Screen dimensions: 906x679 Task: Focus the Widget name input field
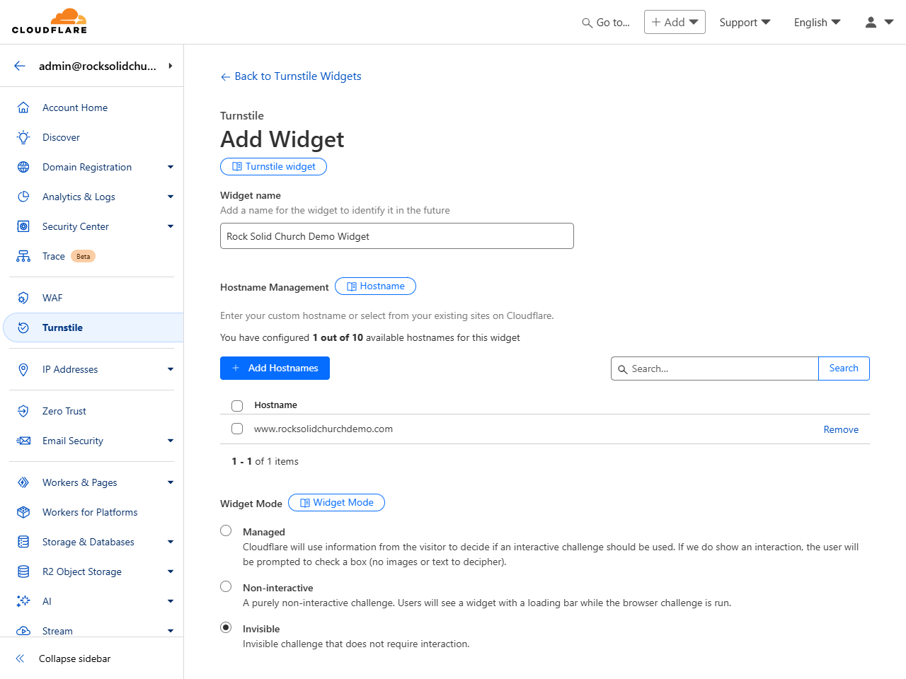coord(397,236)
